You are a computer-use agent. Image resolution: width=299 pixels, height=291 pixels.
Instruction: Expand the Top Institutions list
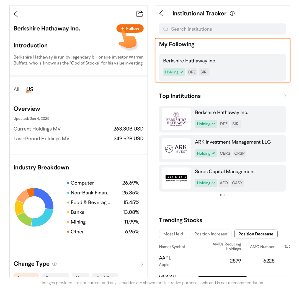(285, 96)
